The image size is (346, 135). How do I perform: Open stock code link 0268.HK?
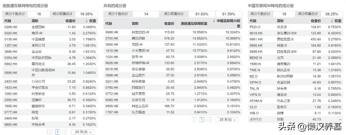pyautogui.click(x=11, y=27)
